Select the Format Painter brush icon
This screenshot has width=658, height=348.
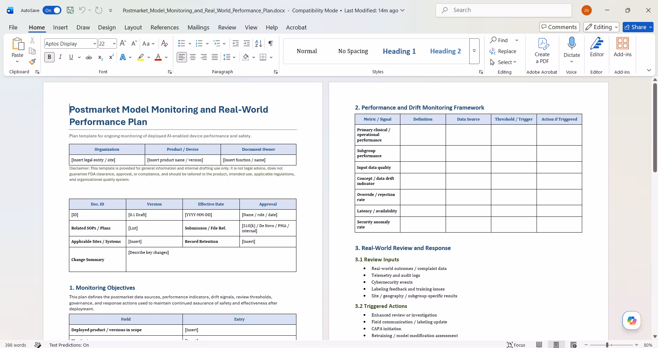(32, 62)
